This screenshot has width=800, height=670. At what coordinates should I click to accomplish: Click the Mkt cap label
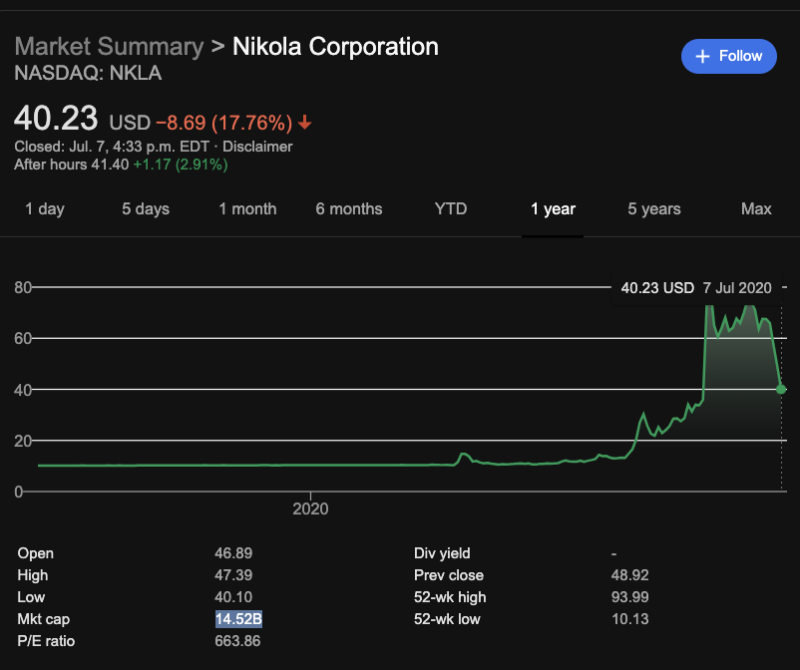click(43, 619)
